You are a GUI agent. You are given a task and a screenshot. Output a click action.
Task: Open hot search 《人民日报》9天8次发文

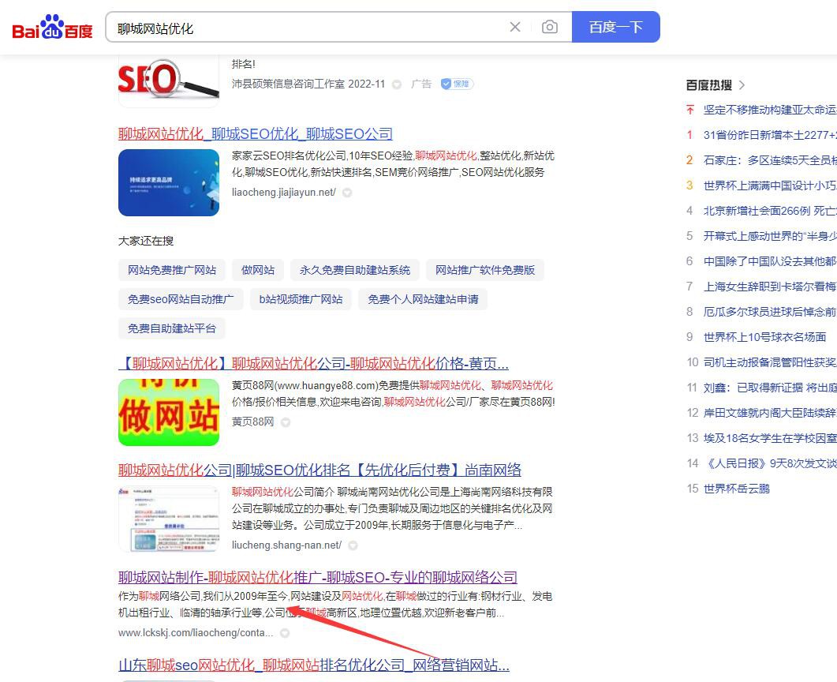click(770, 463)
